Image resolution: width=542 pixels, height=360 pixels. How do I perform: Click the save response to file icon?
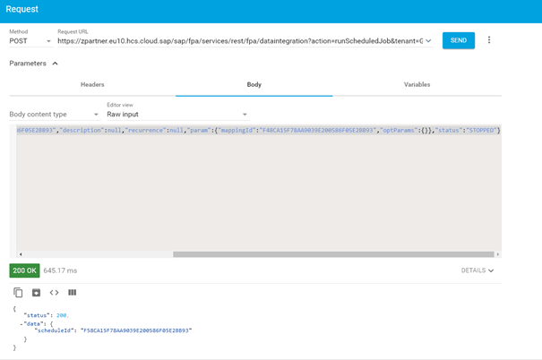[36, 293]
